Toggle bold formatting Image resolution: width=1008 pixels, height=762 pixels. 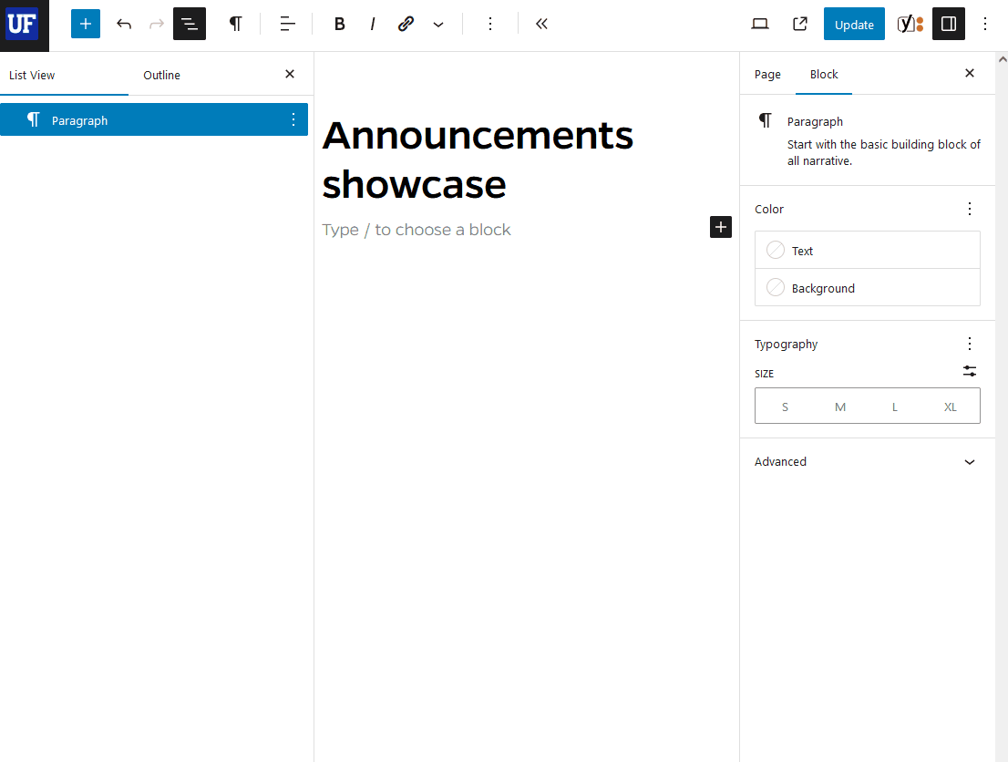pos(339,24)
